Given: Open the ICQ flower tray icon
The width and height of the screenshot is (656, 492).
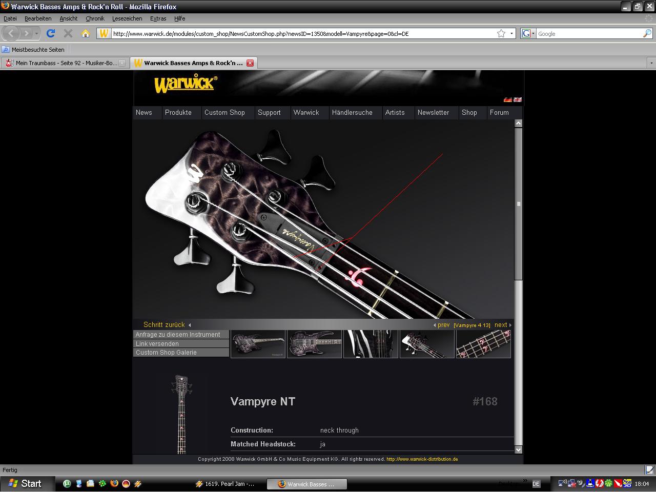Looking at the screenshot, I should (x=608, y=483).
